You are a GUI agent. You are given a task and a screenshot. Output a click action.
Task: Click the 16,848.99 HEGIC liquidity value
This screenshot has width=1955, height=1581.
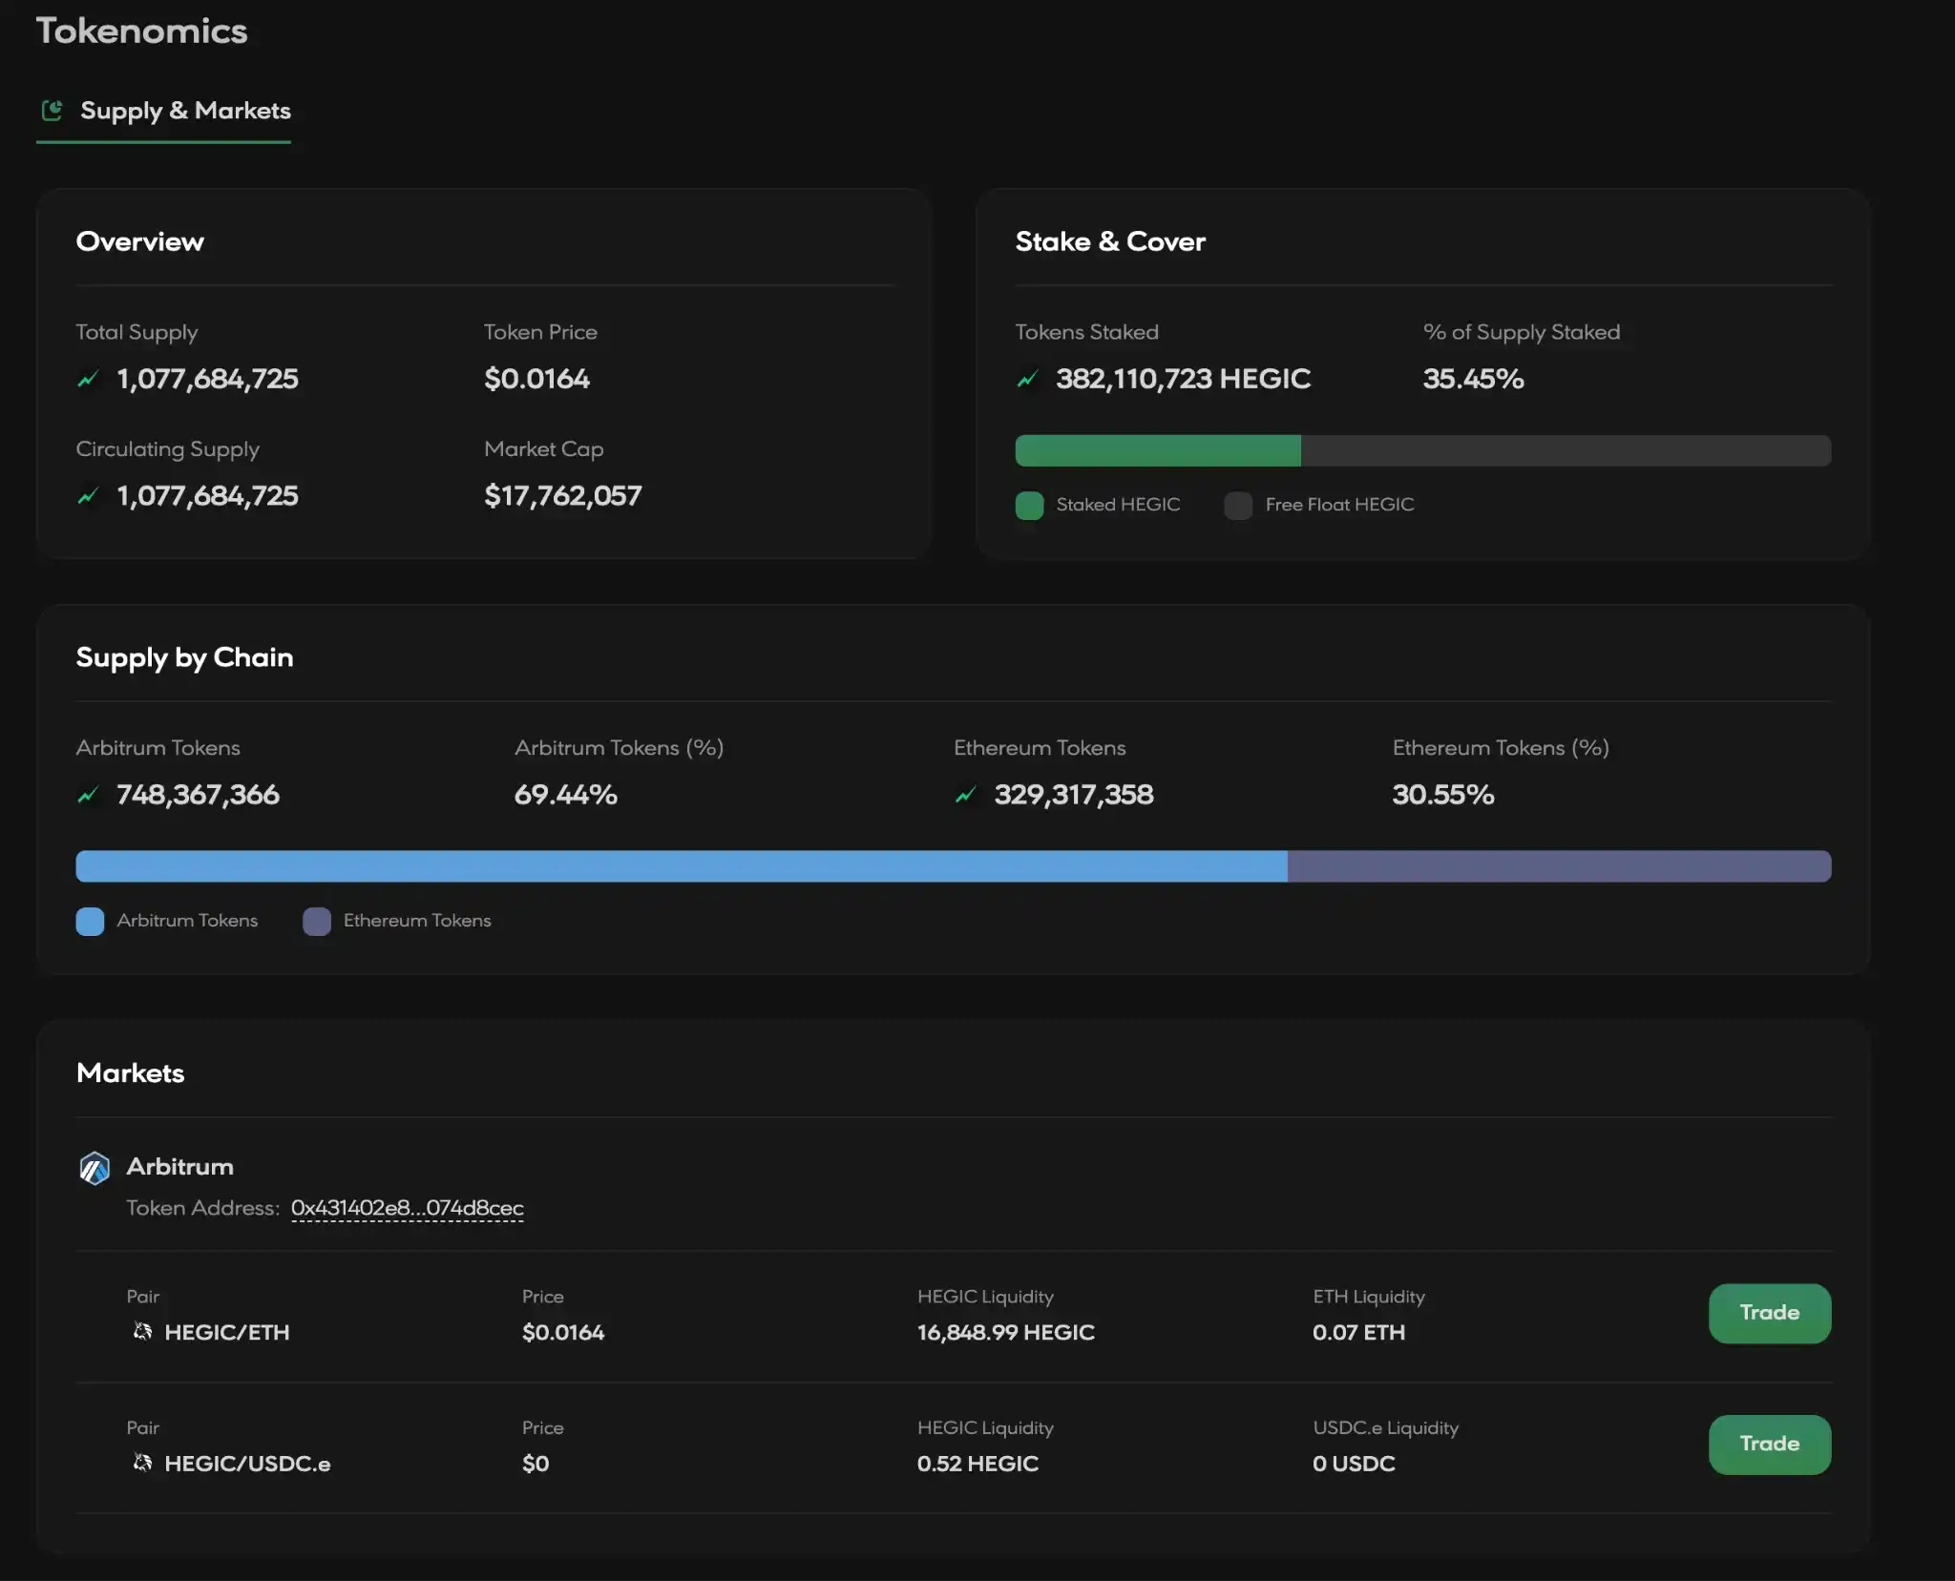[1006, 1332]
